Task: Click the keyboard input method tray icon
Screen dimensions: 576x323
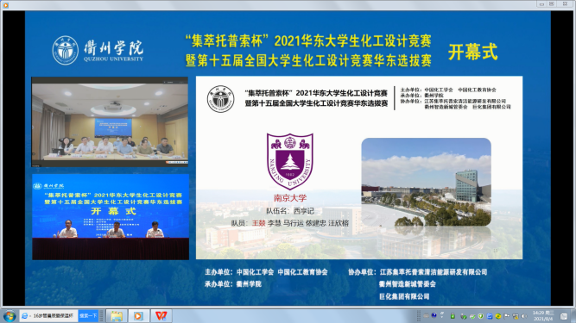Action: click(x=426, y=315)
